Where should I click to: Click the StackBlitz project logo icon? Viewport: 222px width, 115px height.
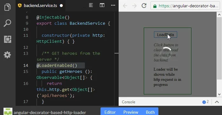click(x=8, y=112)
